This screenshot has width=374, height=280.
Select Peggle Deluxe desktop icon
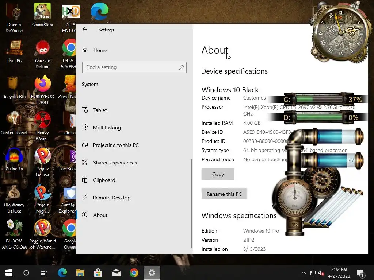pyautogui.click(x=42, y=162)
